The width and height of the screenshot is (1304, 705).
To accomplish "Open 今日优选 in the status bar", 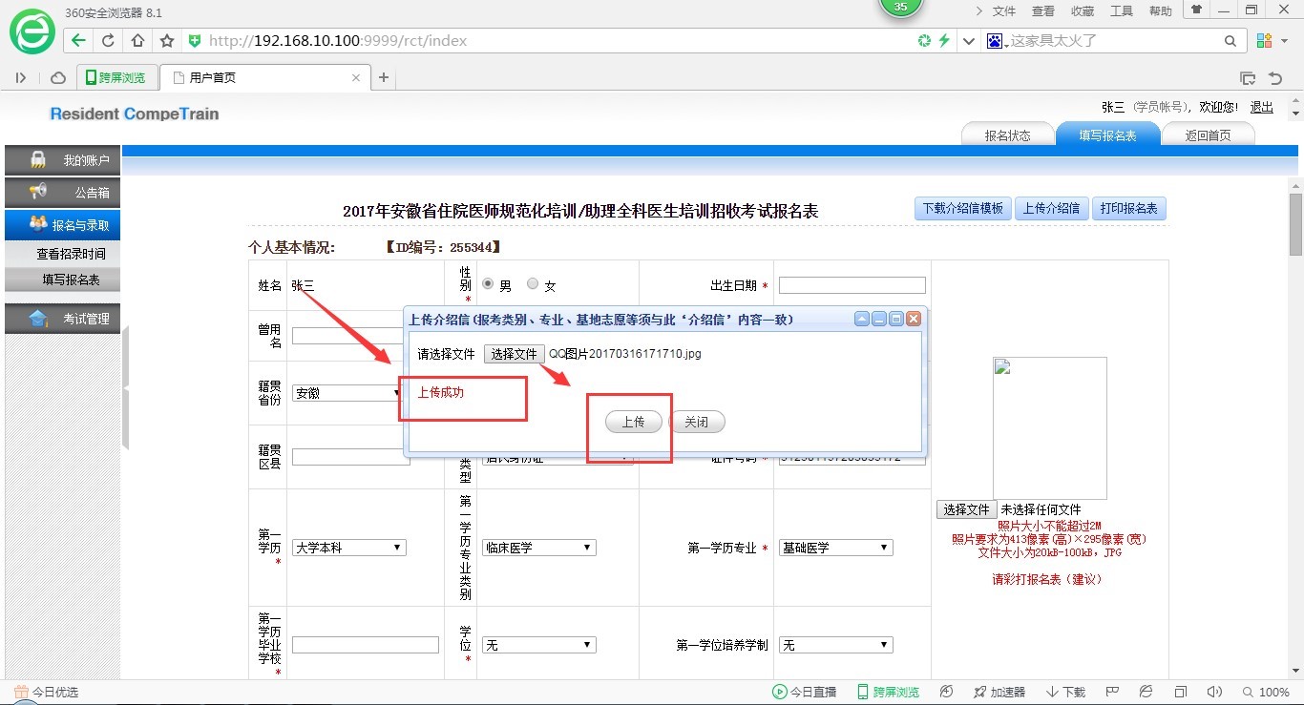I will (46, 692).
